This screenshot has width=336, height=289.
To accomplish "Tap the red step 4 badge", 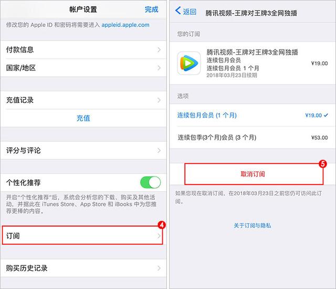I will coord(162,225).
